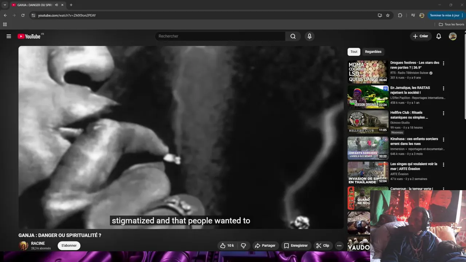
Task: Dislike the video with thumbs down
Action: tap(244, 246)
